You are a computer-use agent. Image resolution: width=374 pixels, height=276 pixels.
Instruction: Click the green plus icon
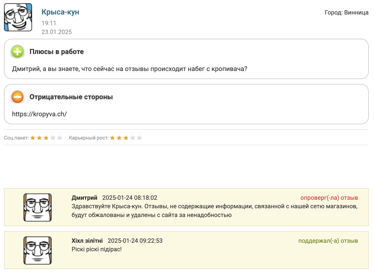click(x=18, y=52)
